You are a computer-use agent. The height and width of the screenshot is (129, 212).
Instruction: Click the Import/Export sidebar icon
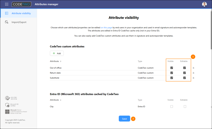pyautogui.click(x=6, y=22)
